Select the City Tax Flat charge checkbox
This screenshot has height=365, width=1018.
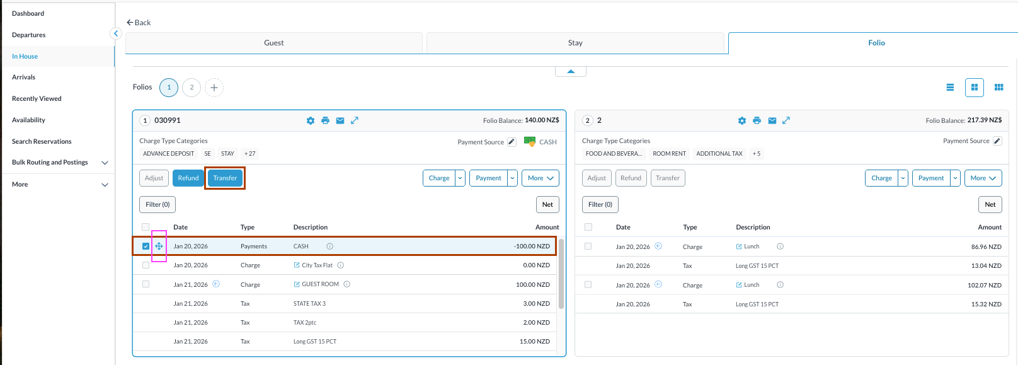pyautogui.click(x=146, y=265)
